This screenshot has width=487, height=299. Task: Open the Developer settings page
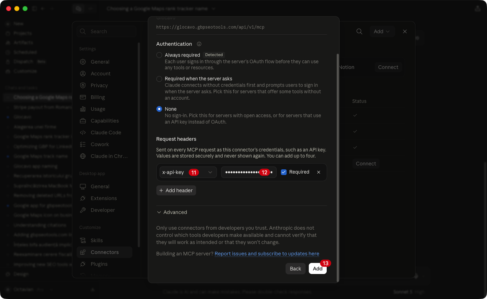pyautogui.click(x=104, y=210)
